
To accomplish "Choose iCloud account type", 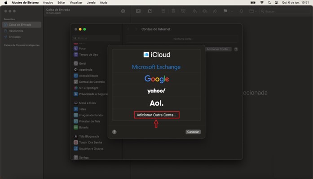I will coord(156,54).
